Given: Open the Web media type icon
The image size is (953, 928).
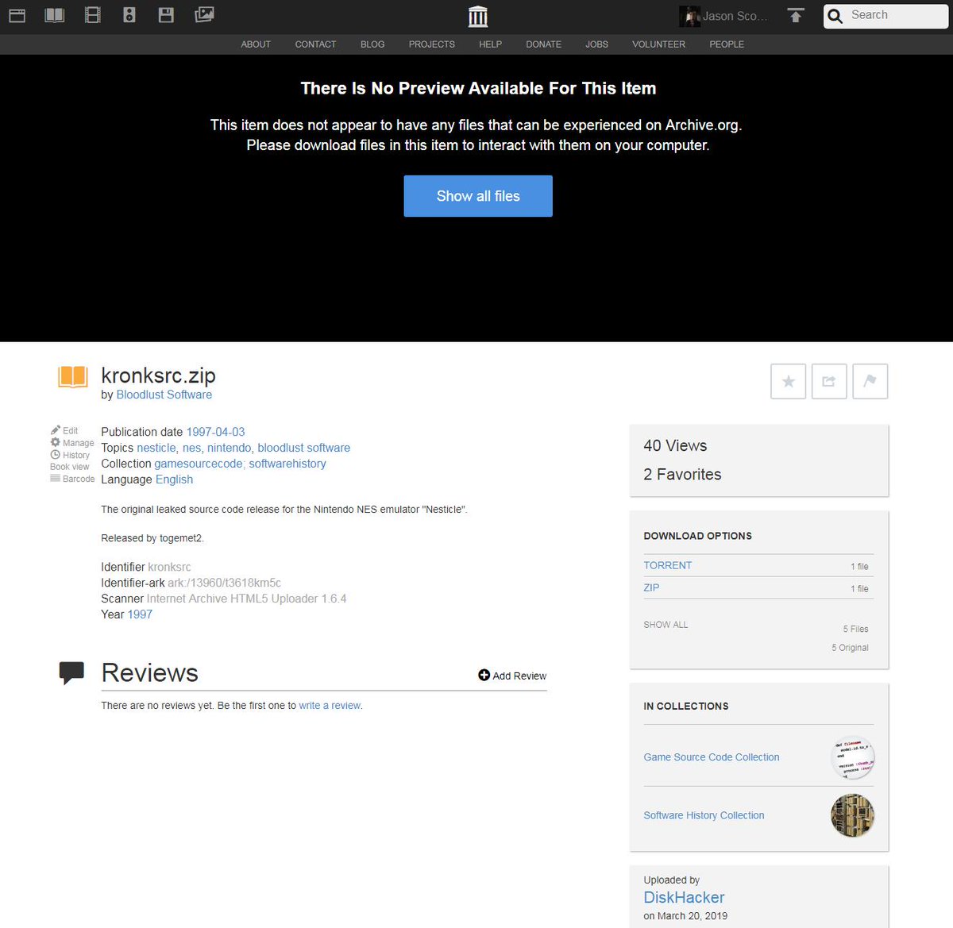Looking at the screenshot, I should click(17, 15).
